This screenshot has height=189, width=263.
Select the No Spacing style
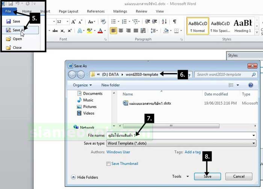(221, 26)
